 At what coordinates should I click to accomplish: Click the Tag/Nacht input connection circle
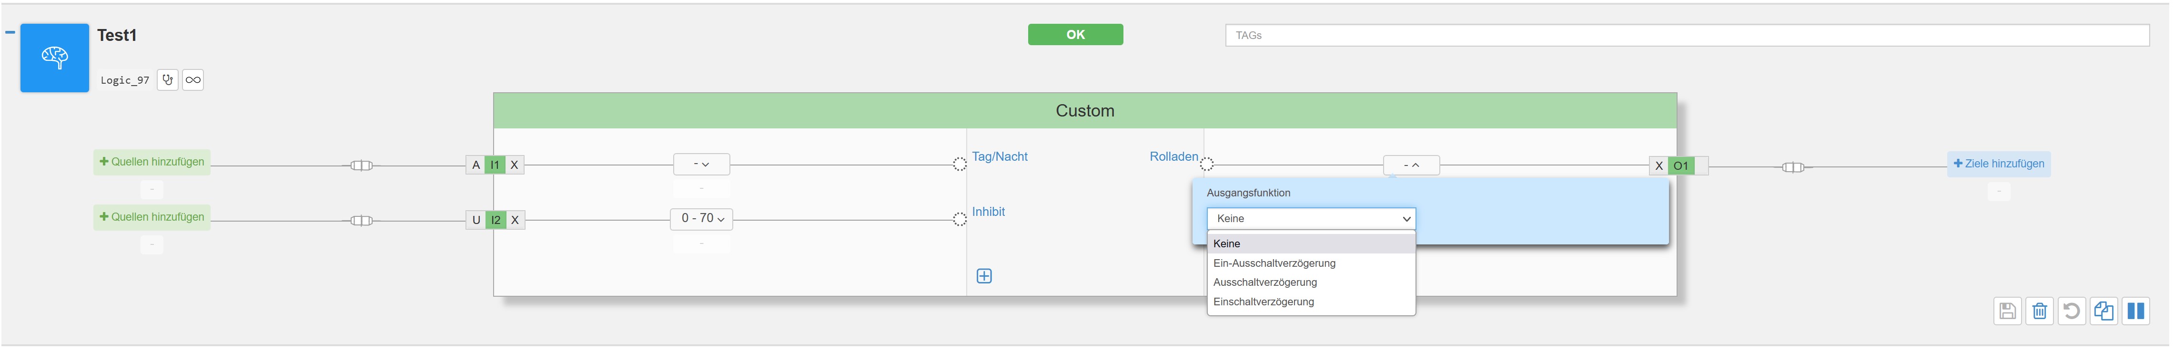[x=960, y=164]
